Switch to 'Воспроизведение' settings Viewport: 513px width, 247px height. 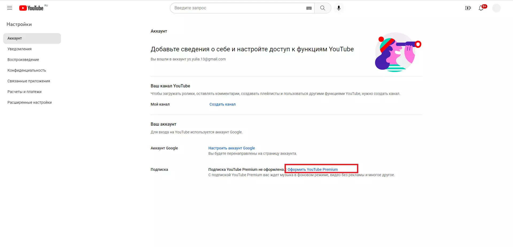pos(32,60)
